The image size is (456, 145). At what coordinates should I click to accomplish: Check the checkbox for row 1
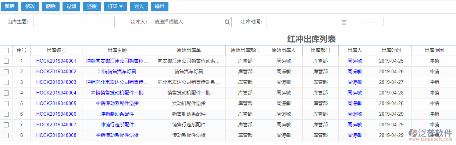click(x=6, y=61)
